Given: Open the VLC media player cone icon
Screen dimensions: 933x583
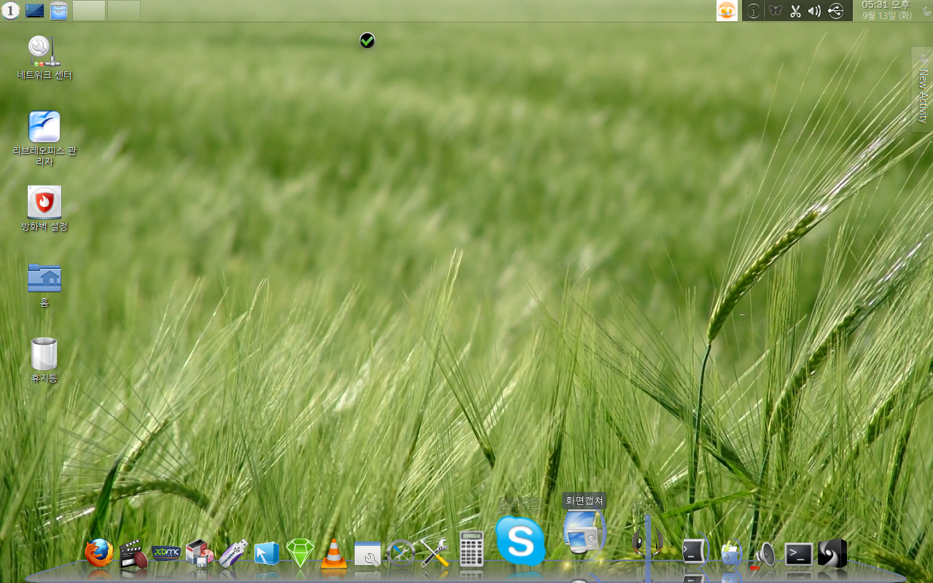Looking at the screenshot, I should coord(334,554).
